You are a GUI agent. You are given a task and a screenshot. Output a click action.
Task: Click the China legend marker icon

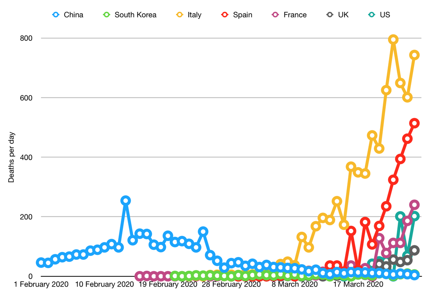(x=56, y=14)
